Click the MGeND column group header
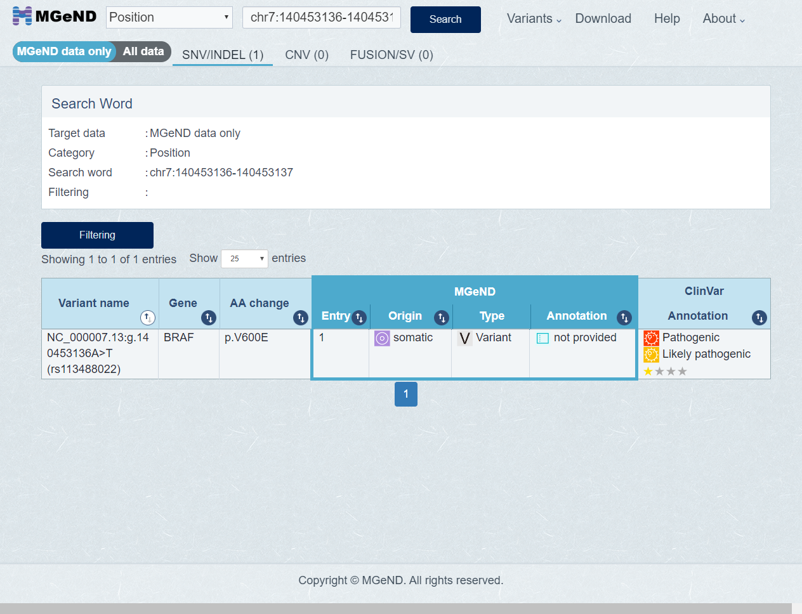The height and width of the screenshot is (614, 802). (475, 292)
